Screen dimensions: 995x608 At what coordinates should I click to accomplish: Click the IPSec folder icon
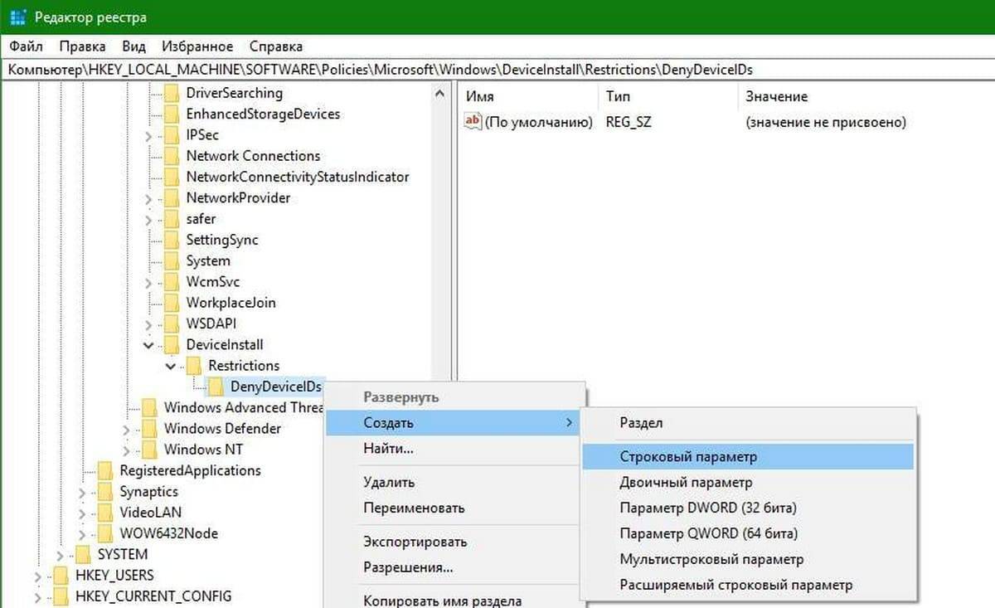[172, 134]
